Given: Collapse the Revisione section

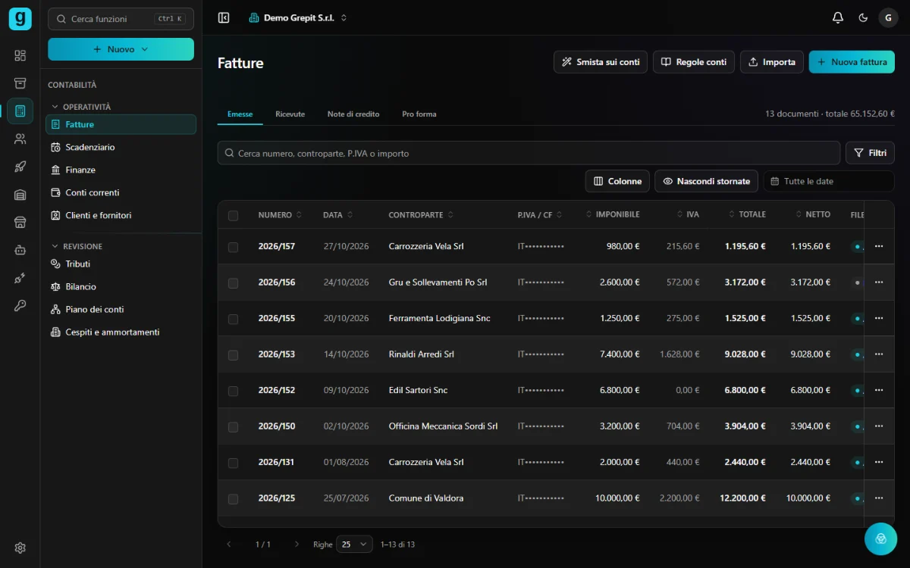Looking at the screenshot, I should [77, 246].
